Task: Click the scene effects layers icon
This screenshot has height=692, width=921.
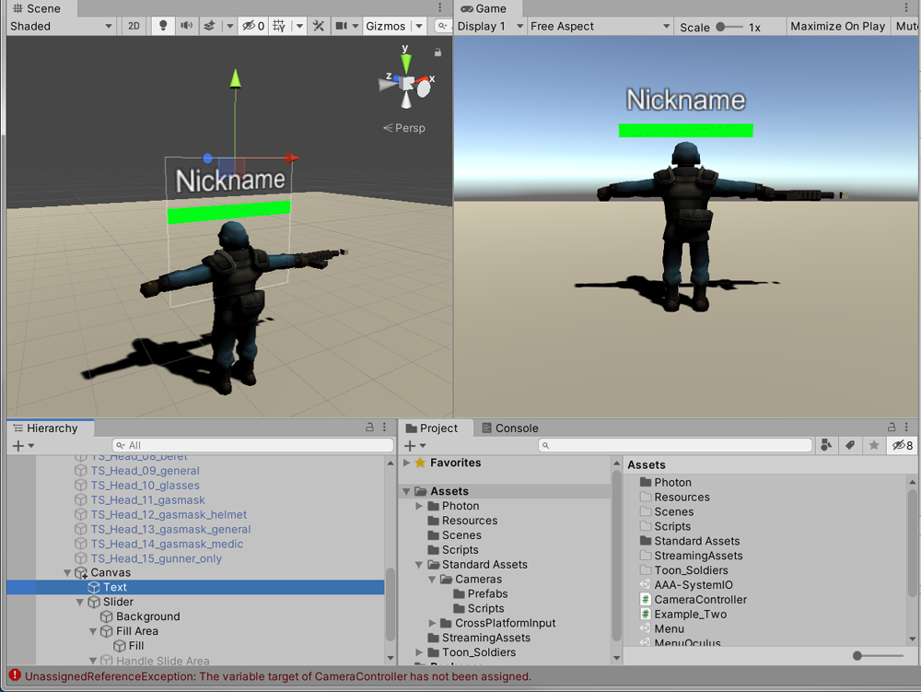Action: (210, 26)
